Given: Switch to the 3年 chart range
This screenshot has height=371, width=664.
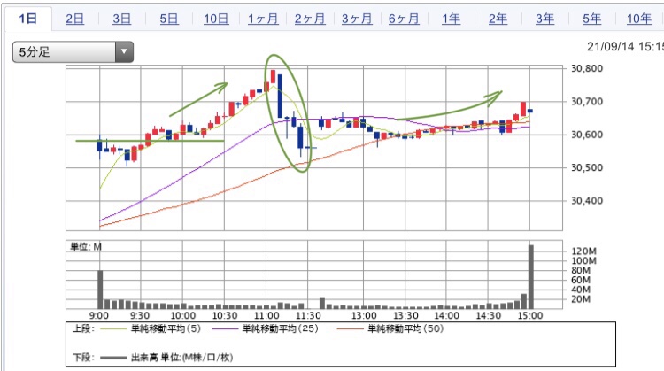Looking at the screenshot, I should pyautogui.click(x=545, y=19).
